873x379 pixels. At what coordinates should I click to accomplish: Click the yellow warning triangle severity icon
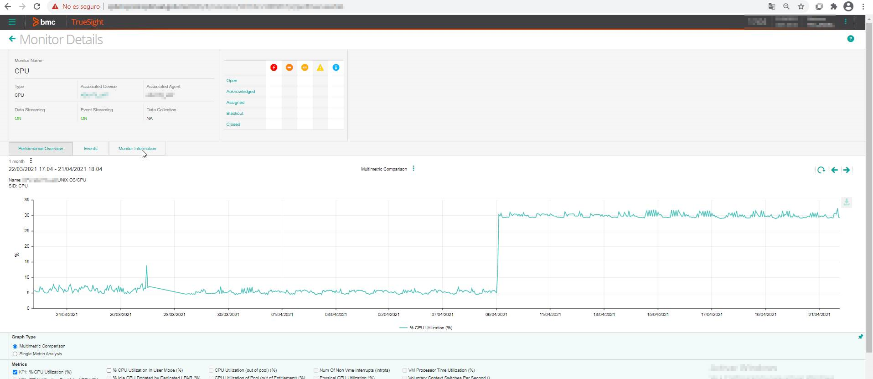(320, 67)
